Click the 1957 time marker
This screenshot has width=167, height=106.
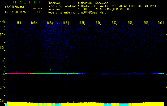pyautogui.click(x=113, y=23)
